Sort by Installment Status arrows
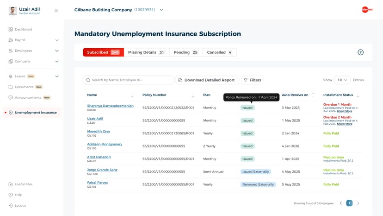The image size is (383, 216). pyautogui.click(x=358, y=95)
